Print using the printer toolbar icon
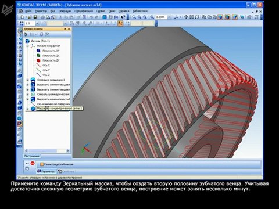 coord(42,17)
